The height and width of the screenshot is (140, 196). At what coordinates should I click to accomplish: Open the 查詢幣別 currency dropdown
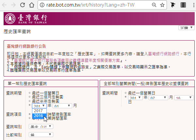(x=41, y=126)
